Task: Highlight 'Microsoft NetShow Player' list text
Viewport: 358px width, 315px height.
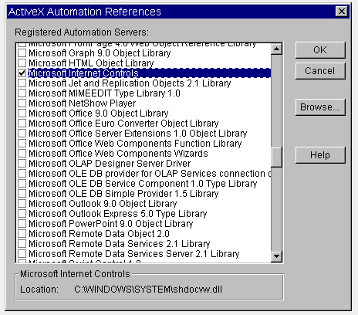Action: (x=83, y=103)
